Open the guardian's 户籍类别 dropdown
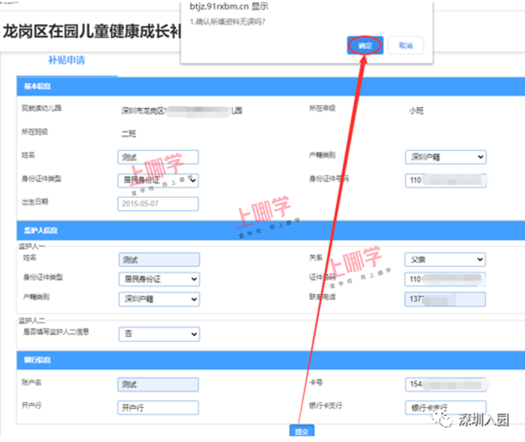Image resolution: width=525 pixels, height=442 pixels. click(x=159, y=299)
